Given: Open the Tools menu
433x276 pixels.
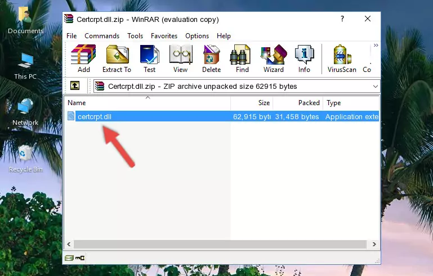Looking at the screenshot, I should [135, 36].
